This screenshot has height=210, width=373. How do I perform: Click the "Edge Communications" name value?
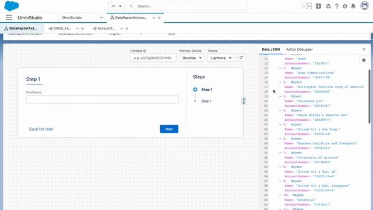(315, 73)
